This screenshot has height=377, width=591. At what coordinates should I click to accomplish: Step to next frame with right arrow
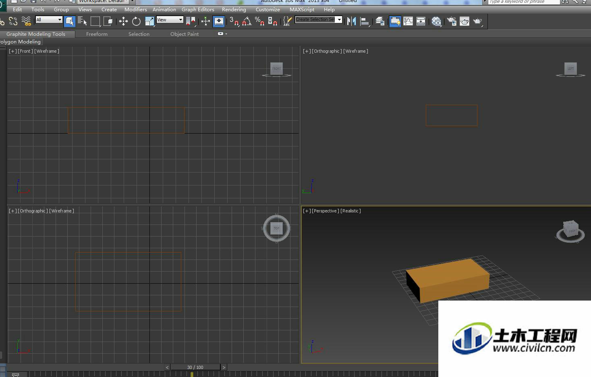point(224,367)
